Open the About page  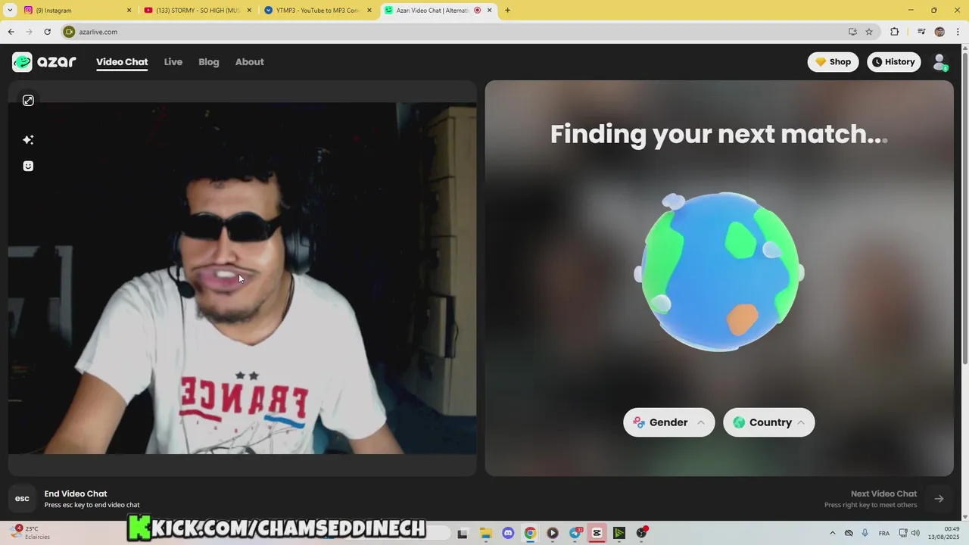pyautogui.click(x=249, y=62)
